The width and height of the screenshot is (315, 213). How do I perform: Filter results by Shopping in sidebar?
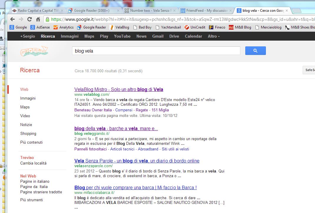click(28, 134)
